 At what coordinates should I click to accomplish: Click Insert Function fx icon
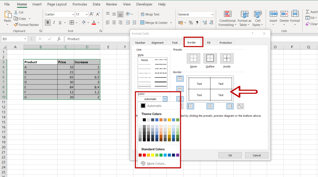coord(59,39)
